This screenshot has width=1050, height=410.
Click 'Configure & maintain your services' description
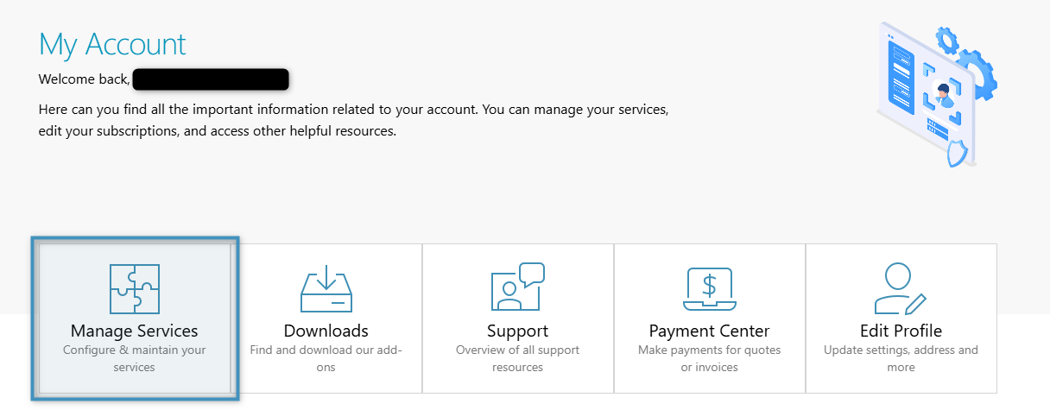(x=135, y=358)
